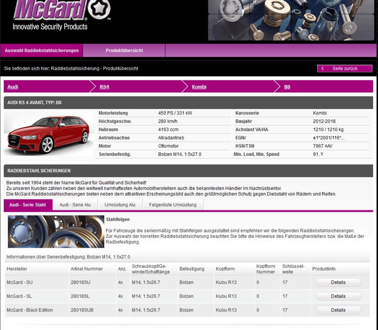
Task: Switch to Audi - Serie Alu tab
Action: pos(75,205)
